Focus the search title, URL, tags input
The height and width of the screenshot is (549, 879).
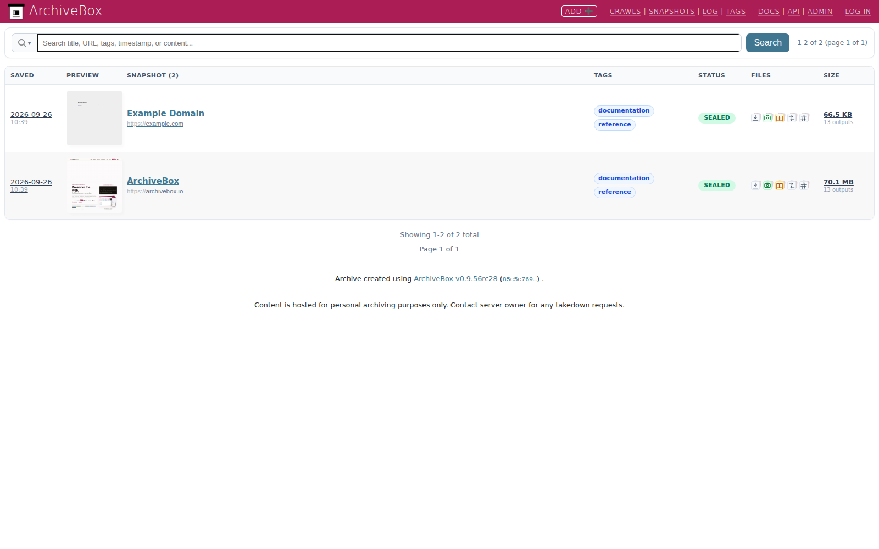click(x=389, y=43)
